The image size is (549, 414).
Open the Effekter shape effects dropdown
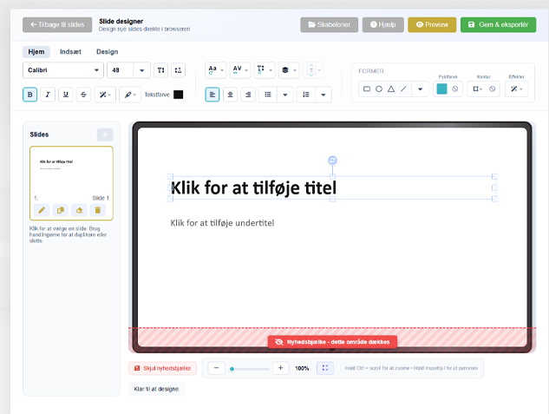pos(516,89)
